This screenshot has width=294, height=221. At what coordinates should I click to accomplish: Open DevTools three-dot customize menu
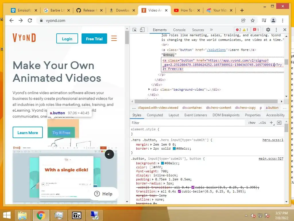(276, 30)
